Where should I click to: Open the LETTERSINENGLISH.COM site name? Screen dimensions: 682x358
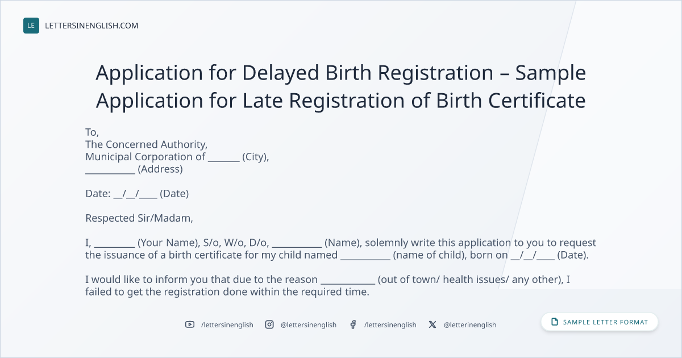(x=92, y=26)
